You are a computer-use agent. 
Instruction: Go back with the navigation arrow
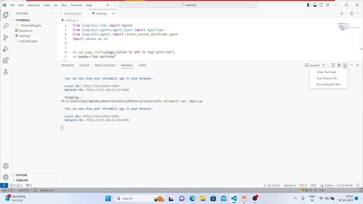108,5
